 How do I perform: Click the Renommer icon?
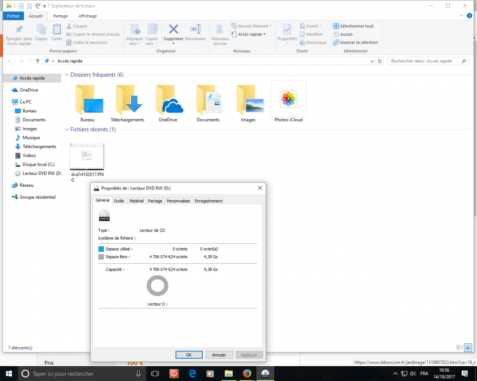pyautogui.click(x=195, y=29)
